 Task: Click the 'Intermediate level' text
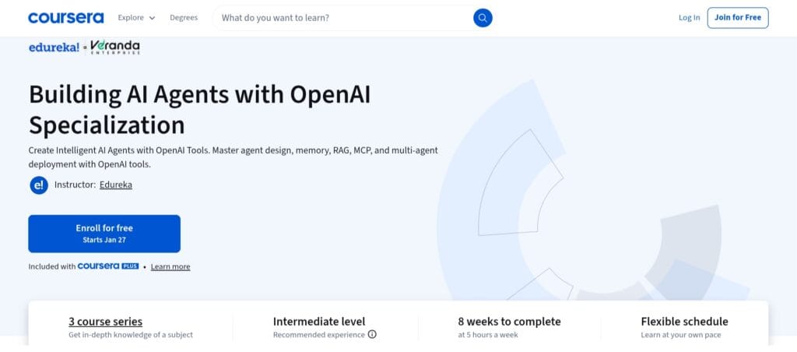pyautogui.click(x=319, y=322)
